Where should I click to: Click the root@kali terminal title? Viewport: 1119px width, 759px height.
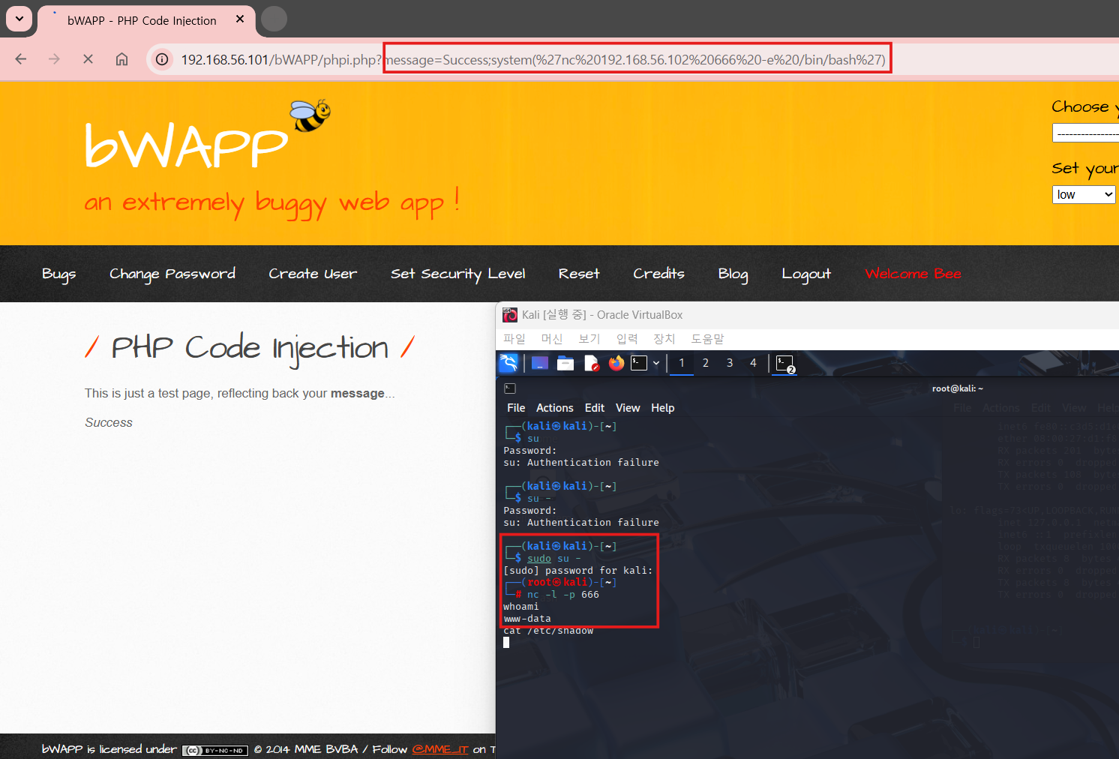957,388
